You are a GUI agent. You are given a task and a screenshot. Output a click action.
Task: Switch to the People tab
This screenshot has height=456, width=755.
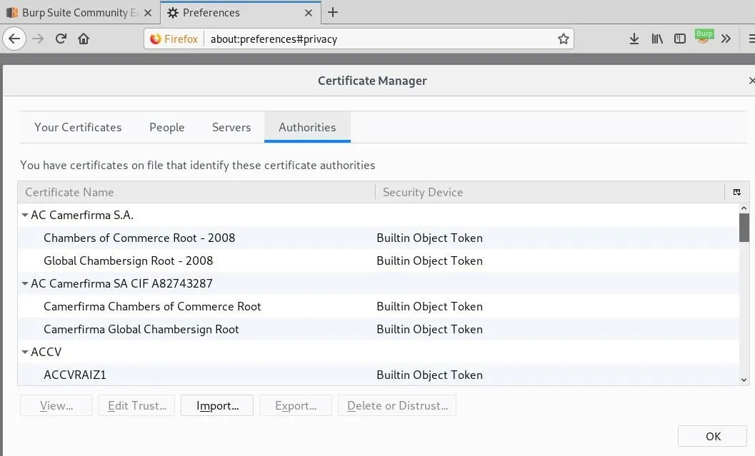[x=166, y=128]
